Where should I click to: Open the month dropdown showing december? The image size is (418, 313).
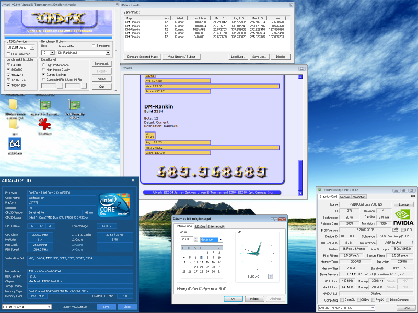220,239
